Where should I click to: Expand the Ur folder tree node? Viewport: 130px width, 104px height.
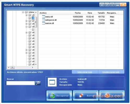tap(26, 21)
